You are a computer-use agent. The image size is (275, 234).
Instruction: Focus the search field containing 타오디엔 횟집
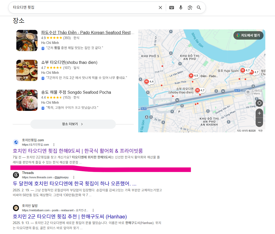click(84, 8)
